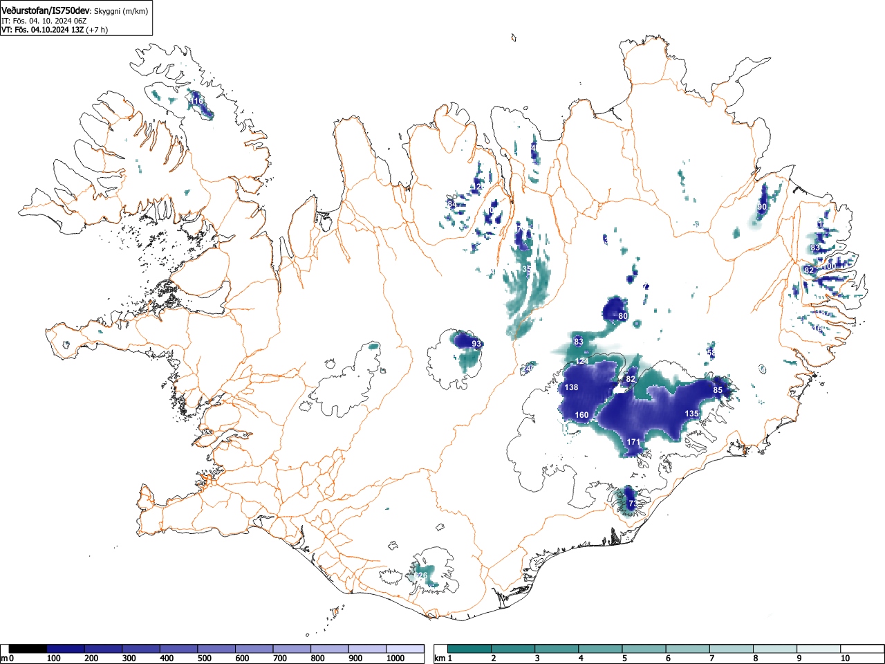This screenshot has height=664, width=885.
Task: Click the 4–5 km legend swatch
Action: (602, 649)
